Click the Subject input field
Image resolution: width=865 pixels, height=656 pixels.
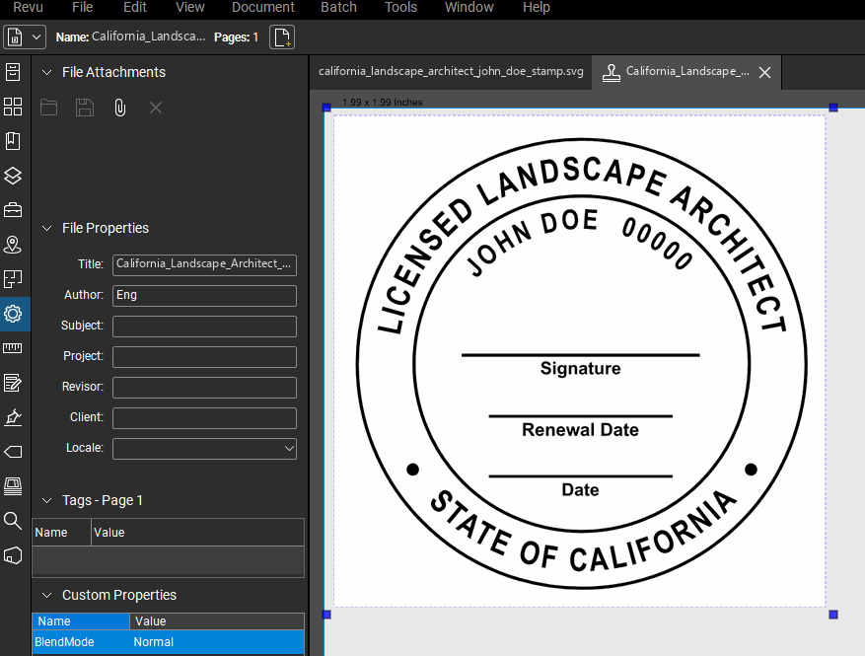204,327
